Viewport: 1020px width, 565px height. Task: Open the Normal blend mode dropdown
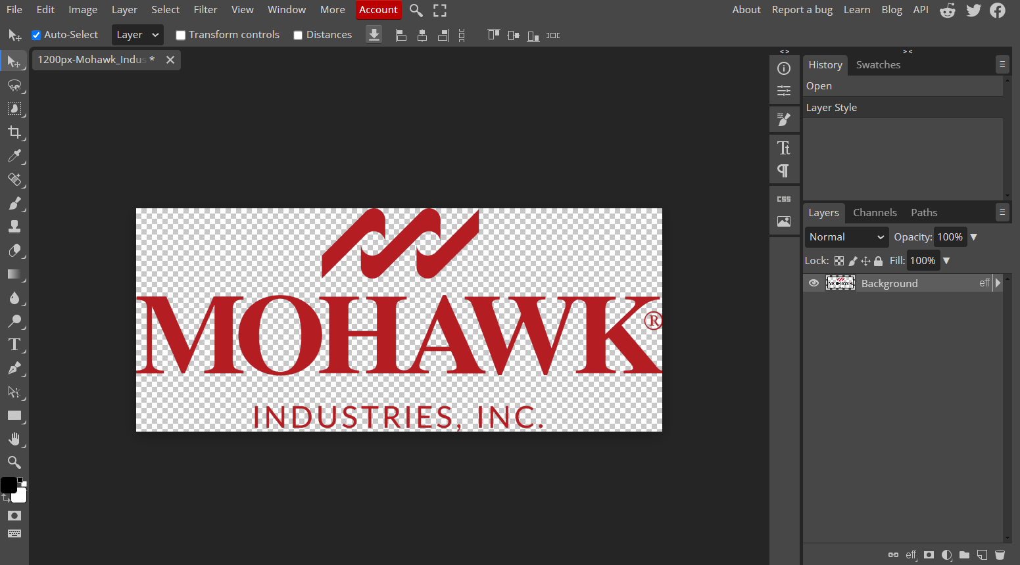847,237
